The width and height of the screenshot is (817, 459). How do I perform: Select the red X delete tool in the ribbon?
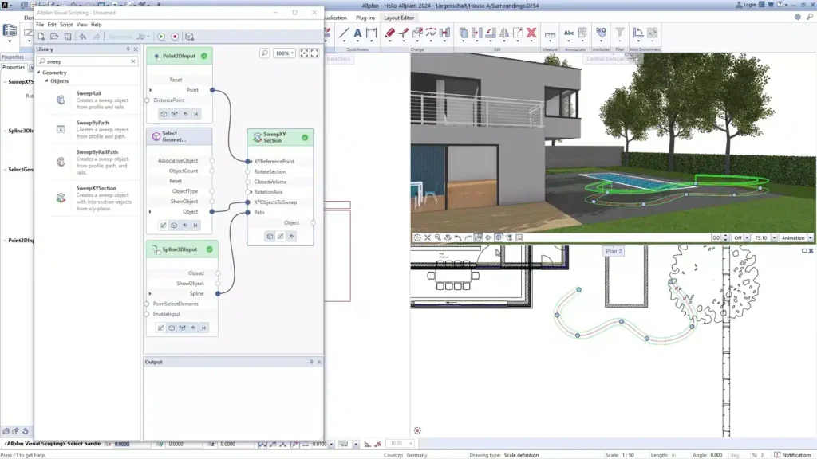[x=531, y=33]
